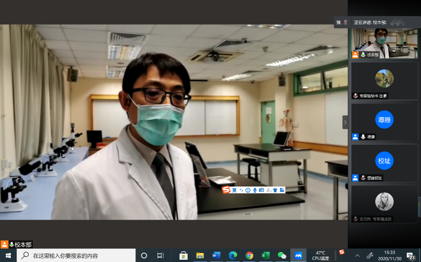Open File Explorer from taskbar

200,255
